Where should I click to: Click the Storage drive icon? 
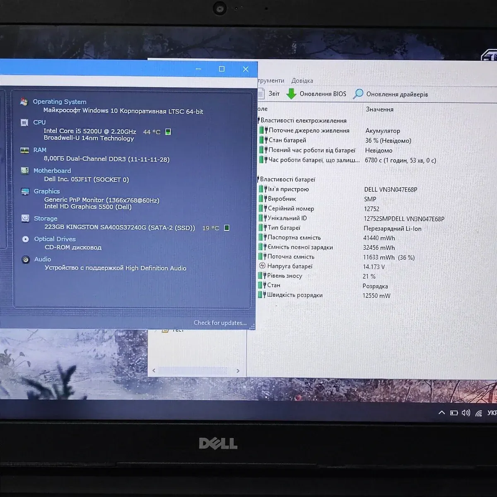tap(25, 218)
